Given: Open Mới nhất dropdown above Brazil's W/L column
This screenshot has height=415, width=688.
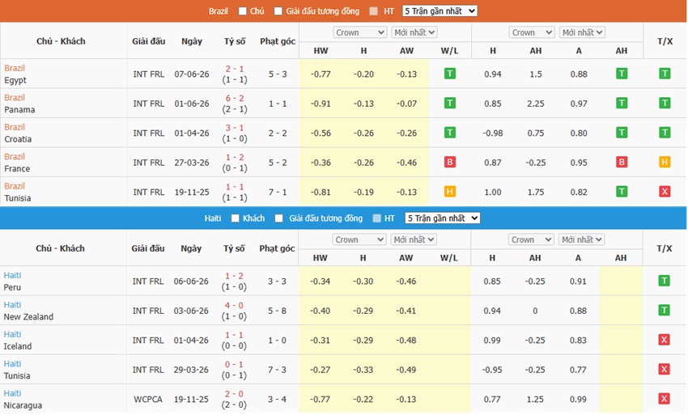Looking at the screenshot, I should [x=414, y=32].
